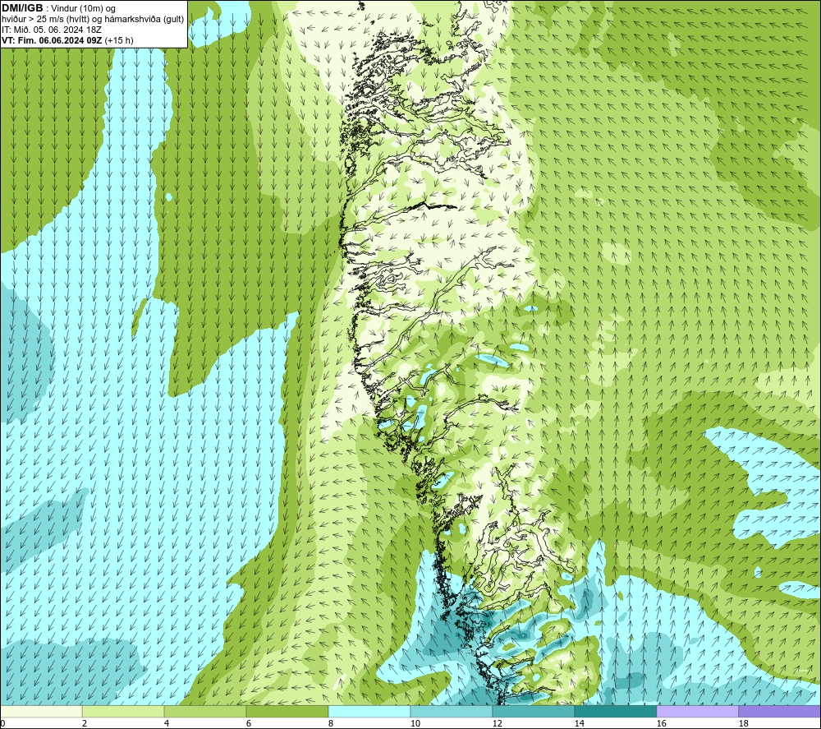Click the 'VT: Fim. 06.06.2024 09Z' line
This screenshot has width=821, height=729.
(52, 40)
